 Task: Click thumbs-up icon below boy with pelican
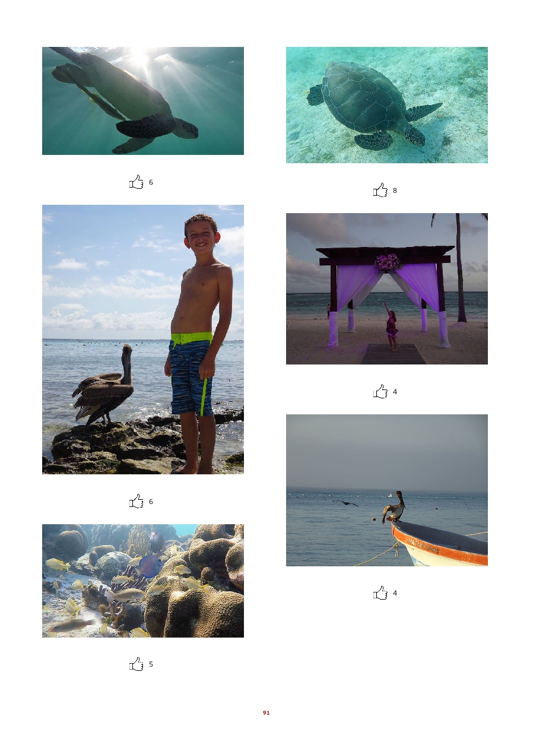point(137,502)
